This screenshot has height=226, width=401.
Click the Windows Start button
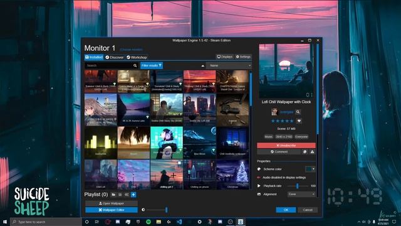coord(5,222)
